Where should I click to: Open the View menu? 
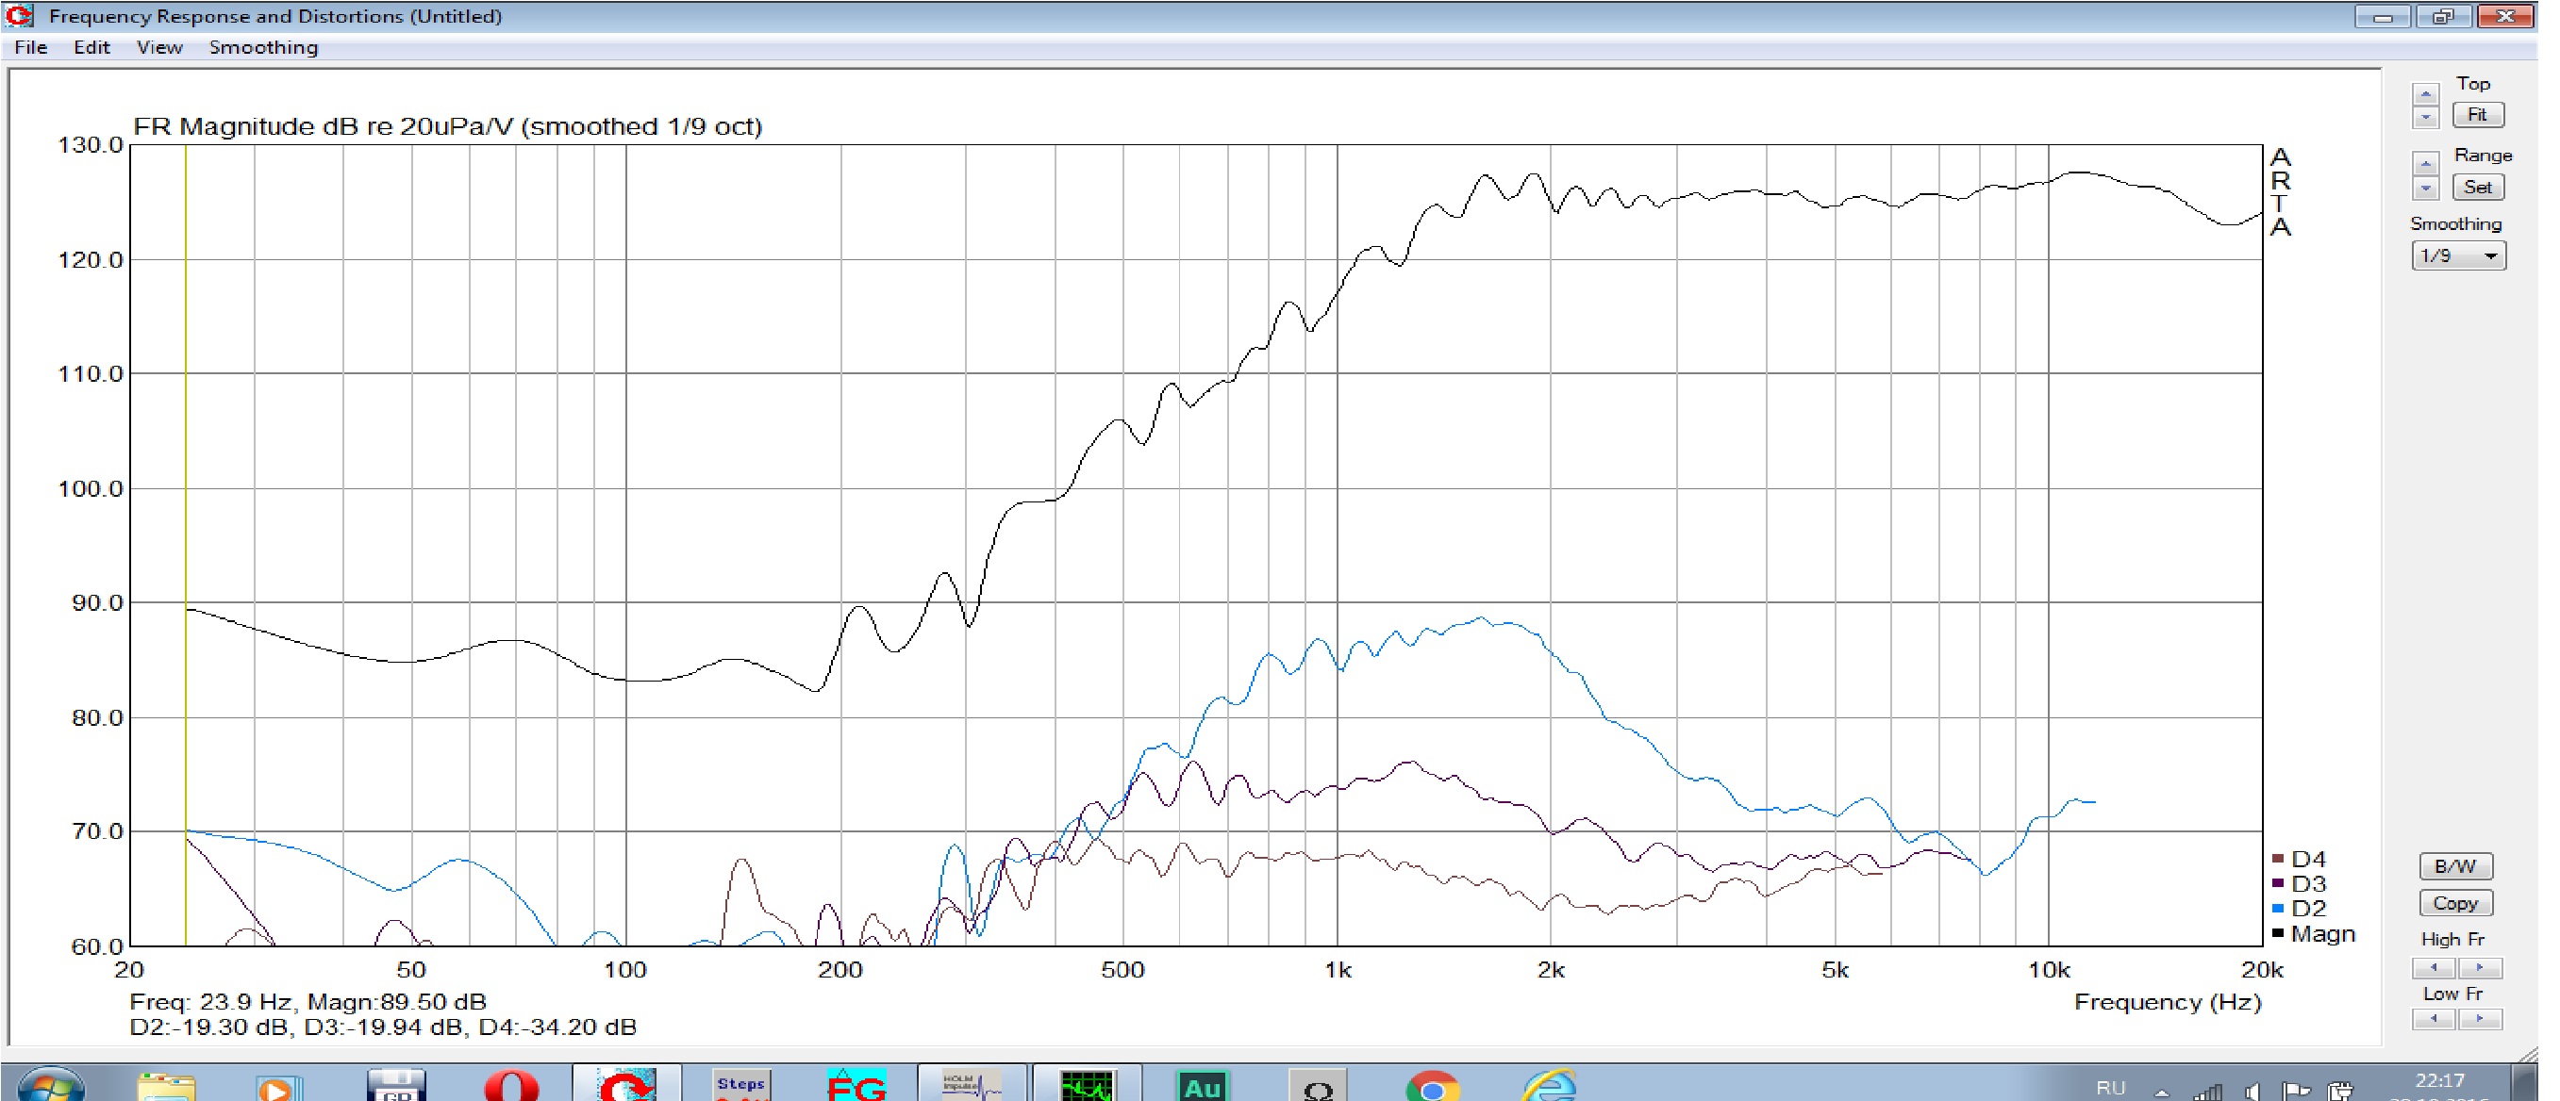[159, 48]
